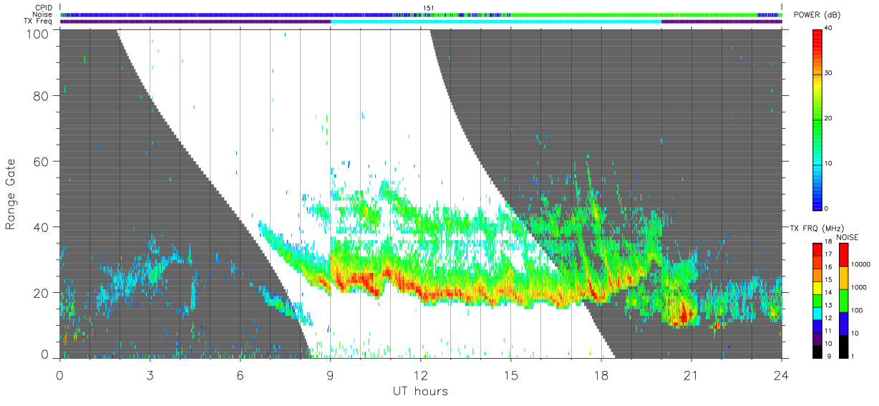The image size is (879, 406).
Task: Click the green swatch in the NOISE legend
Action: pos(842,300)
